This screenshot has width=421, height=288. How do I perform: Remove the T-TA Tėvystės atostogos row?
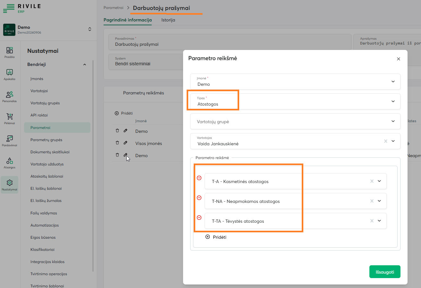coord(199,218)
